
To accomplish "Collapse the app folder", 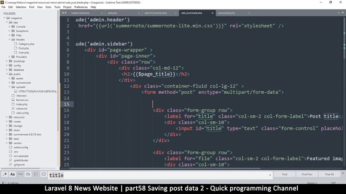I will click(7, 22).
